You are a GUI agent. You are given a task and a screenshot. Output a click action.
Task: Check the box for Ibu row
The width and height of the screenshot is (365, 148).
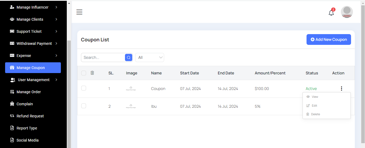tap(84, 106)
